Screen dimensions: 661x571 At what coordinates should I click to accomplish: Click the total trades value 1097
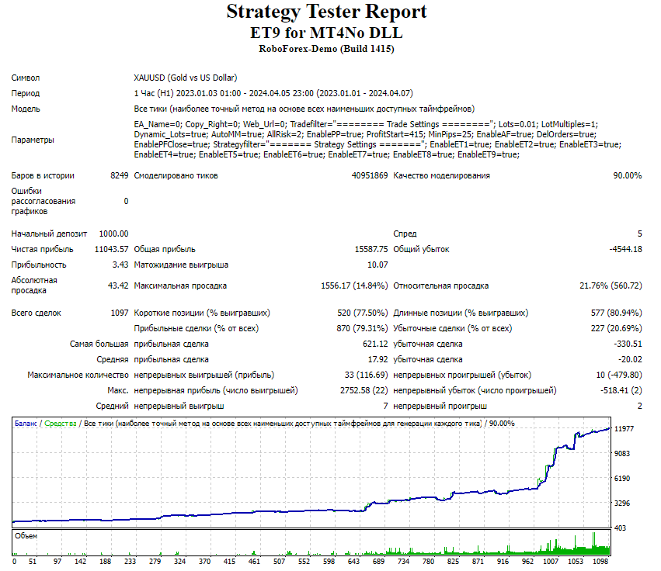click(x=120, y=313)
